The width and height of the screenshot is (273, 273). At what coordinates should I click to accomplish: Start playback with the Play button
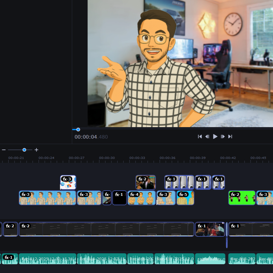tap(215, 137)
